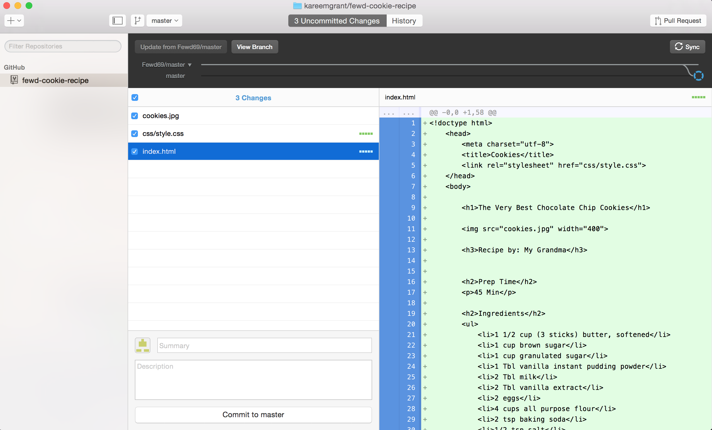This screenshot has height=430, width=712.
Task: Click the folder icon in title bar
Action: [297, 6]
